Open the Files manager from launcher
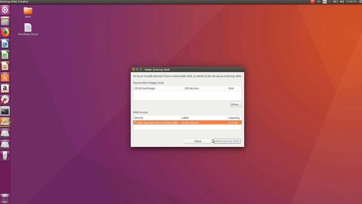 coord(5,22)
